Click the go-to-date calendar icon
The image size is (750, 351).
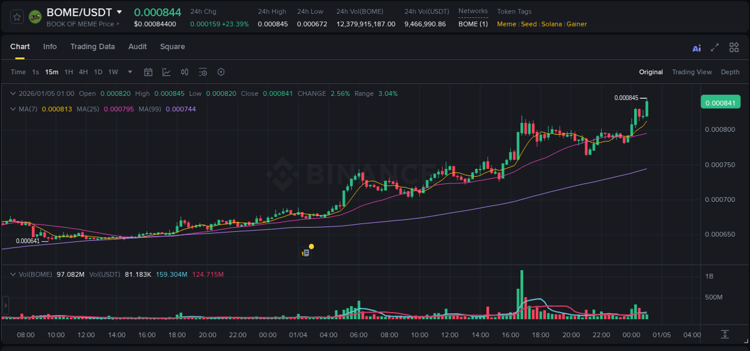(148, 72)
